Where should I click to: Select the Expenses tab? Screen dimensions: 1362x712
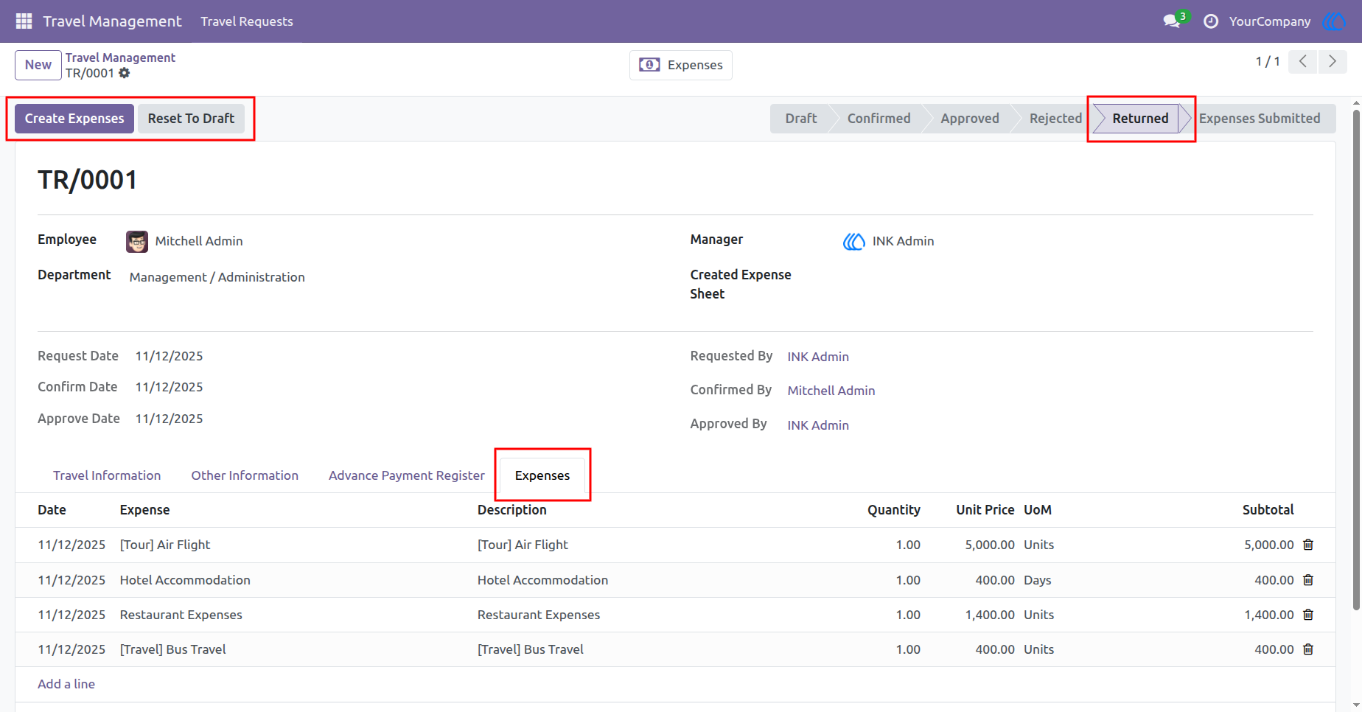542,475
